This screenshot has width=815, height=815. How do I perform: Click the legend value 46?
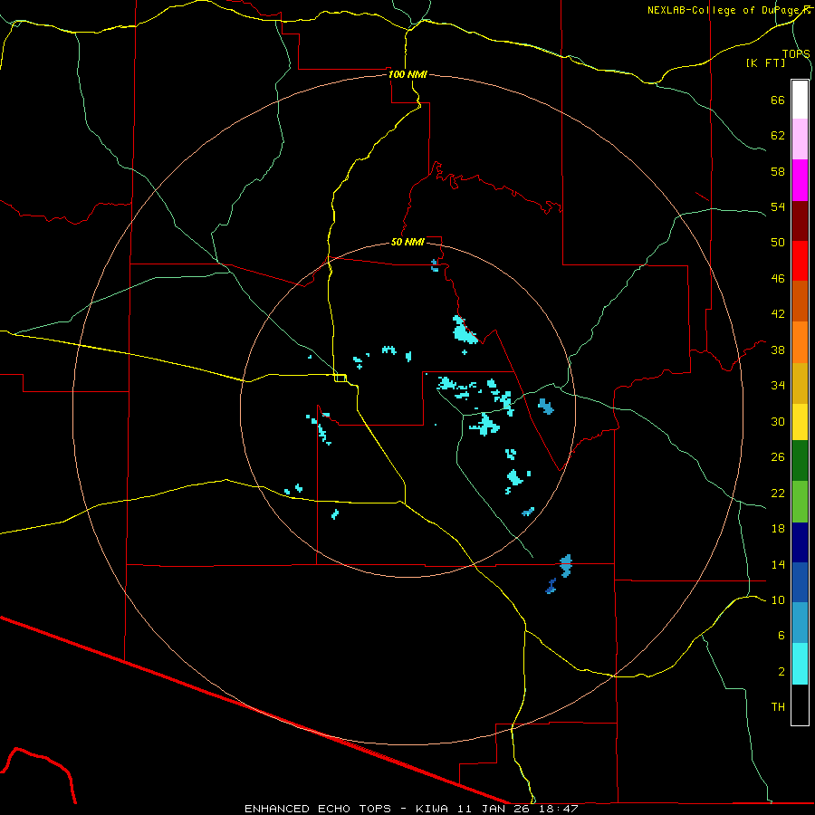click(778, 279)
